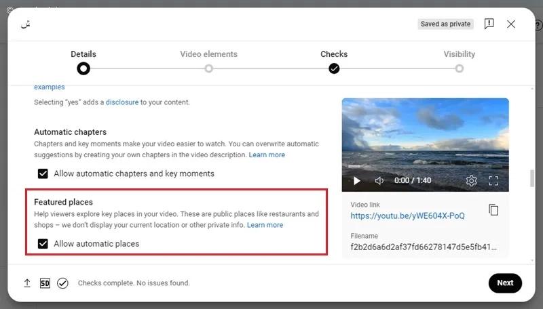This screenshot has height=309, width=543.
Task: Uncheck Allow automatic places
Action: tap(43, 244)
